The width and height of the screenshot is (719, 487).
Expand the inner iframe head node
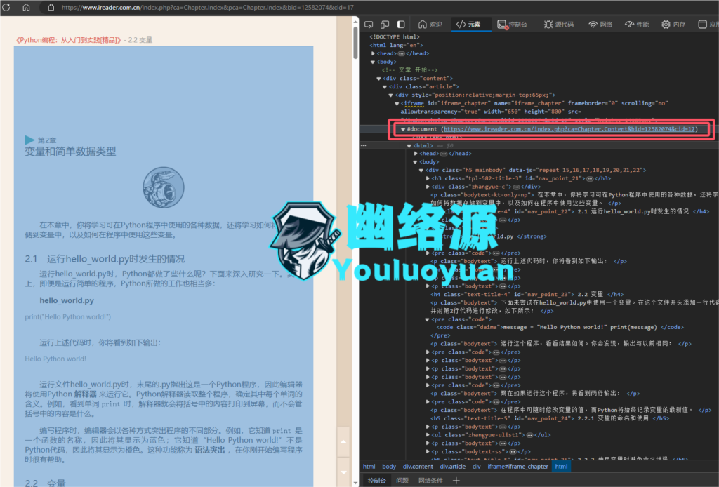click(x=416, y=154)
